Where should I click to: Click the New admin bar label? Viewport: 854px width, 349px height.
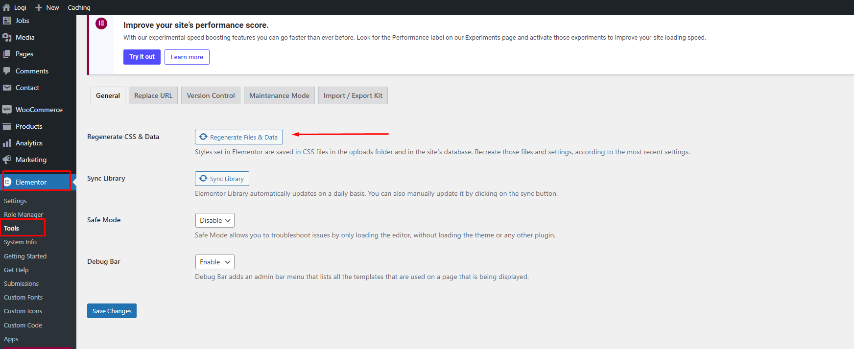point(52,7)
